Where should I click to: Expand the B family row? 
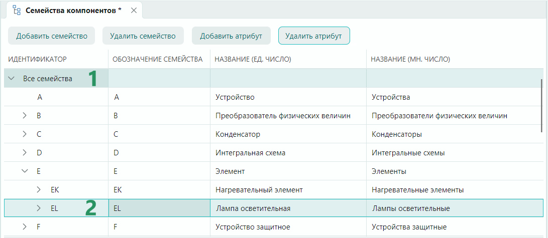coord(25,116)
